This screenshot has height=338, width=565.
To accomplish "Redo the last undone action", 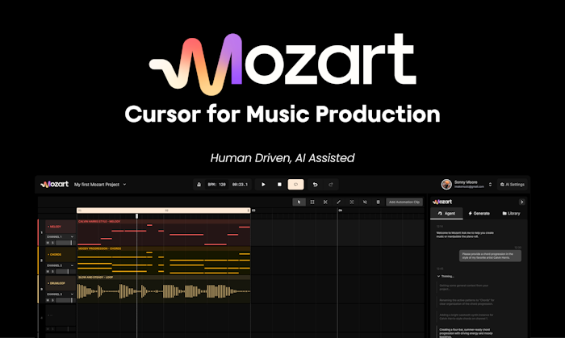I will pyautogui.click(x=331, y=184).
